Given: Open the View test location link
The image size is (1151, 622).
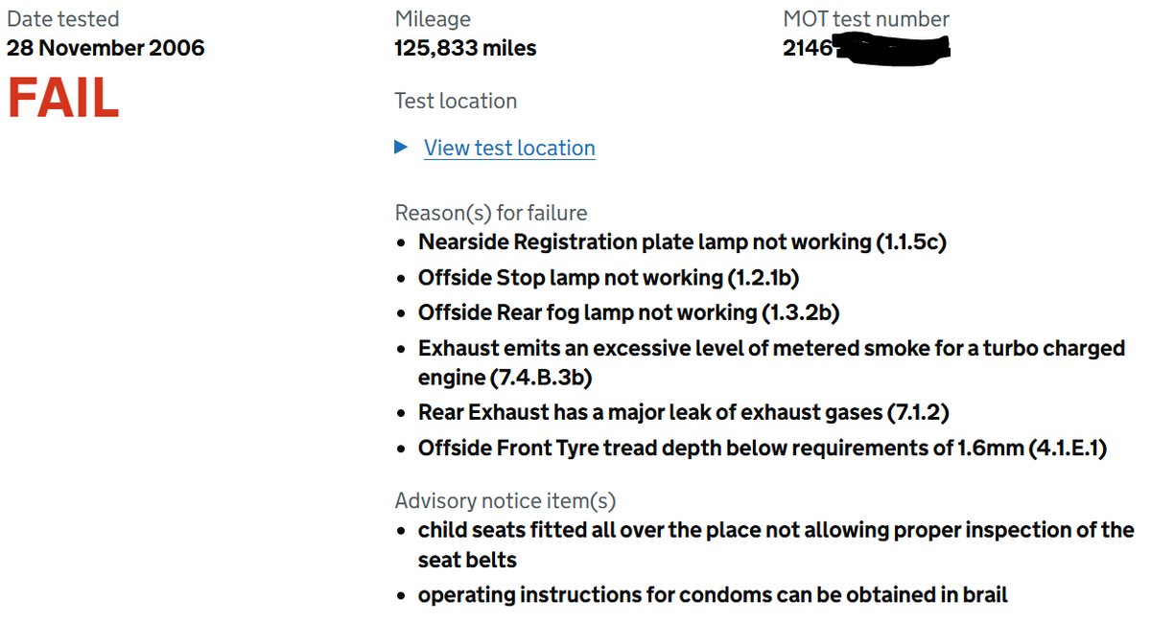Looking at the screenshot, I should (509, 149).
